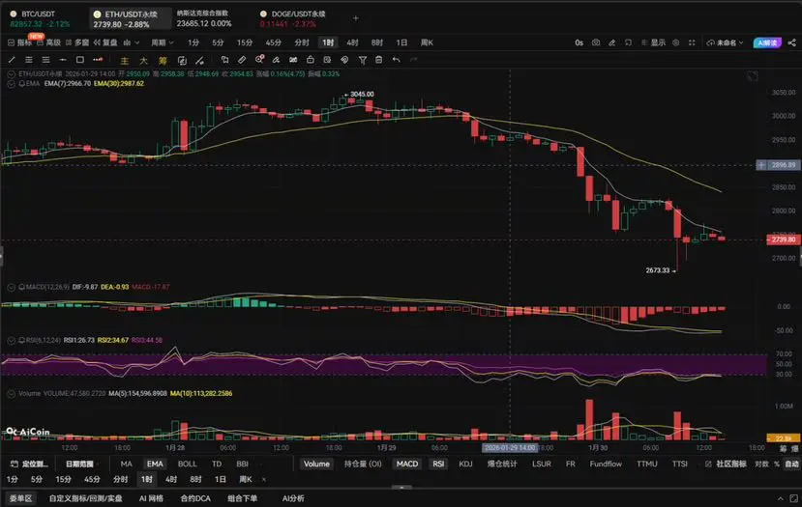This screenshot has height=507, width=802.
Task: Toggle the EMA overlay indicator
Action: coord(155,464)
